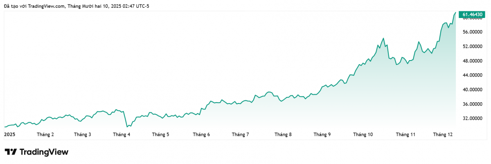This screenshot has height=164, width=491.
Task: Choose the Tháng 9 time axis label
Action: (322, 134)
